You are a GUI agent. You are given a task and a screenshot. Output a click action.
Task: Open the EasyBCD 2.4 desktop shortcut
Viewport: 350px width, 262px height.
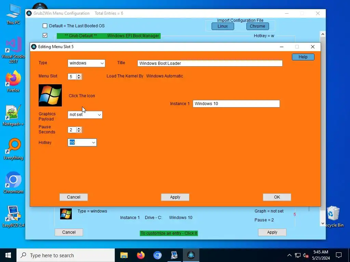click(13, 217)
